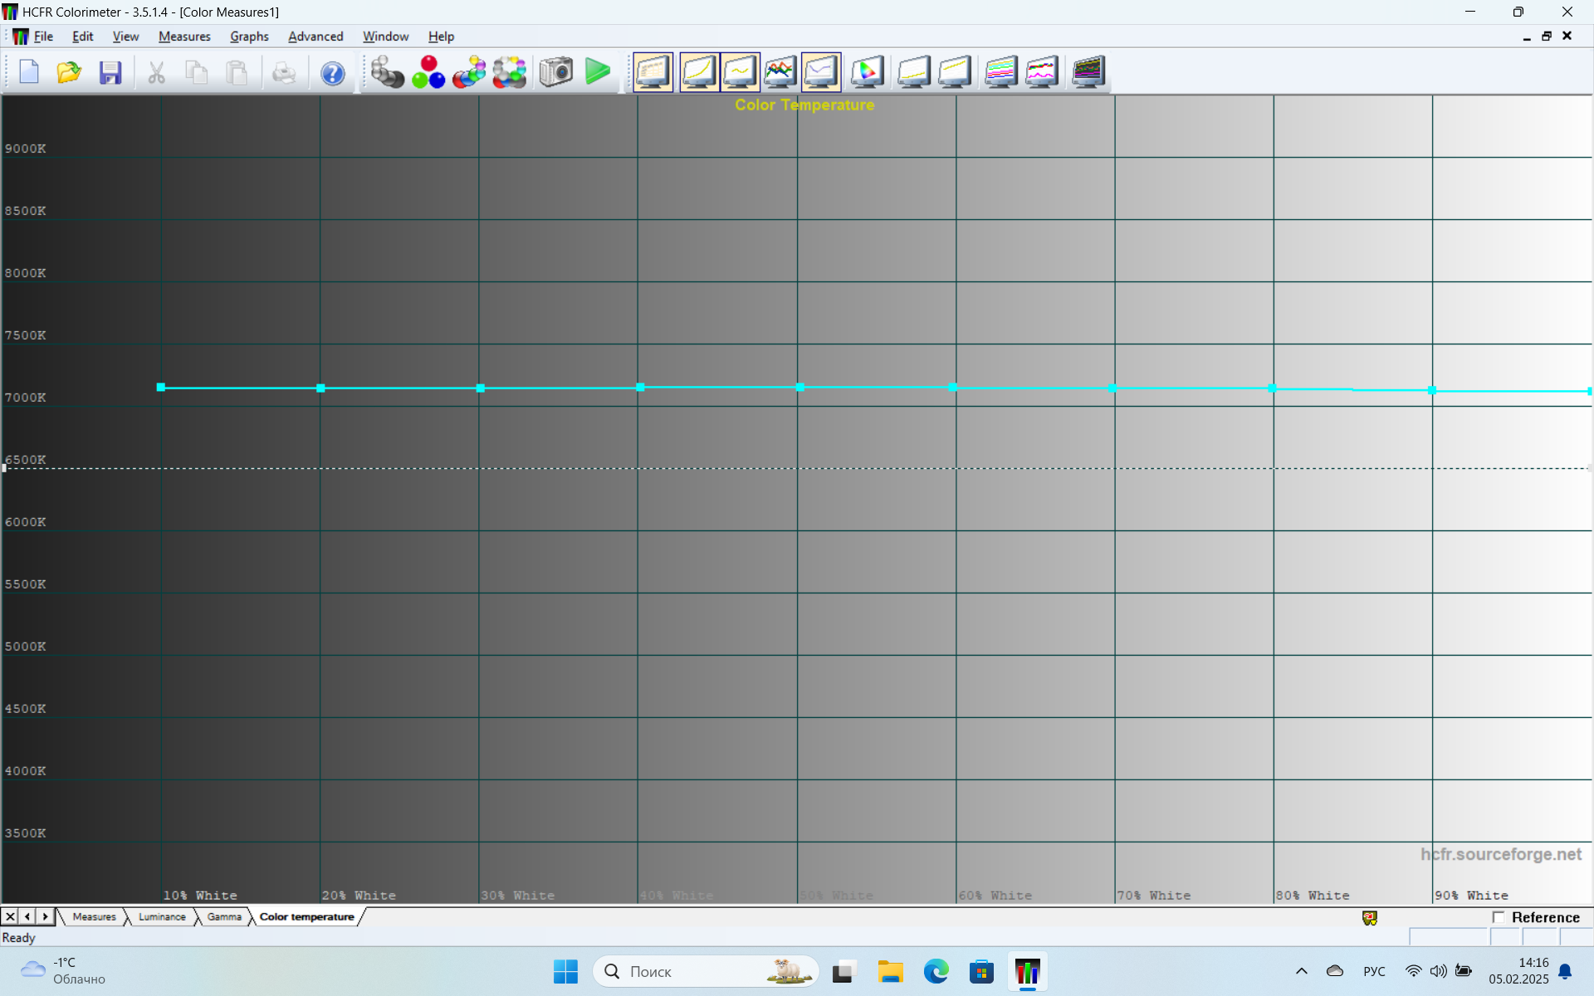Click the camera sensor configuration icon
Viewport: 1594px width, 996px height.
click(x=555, y=72)
